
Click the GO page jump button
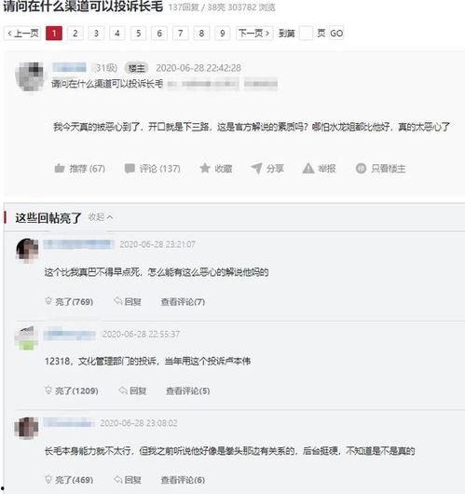click(336, 33)
